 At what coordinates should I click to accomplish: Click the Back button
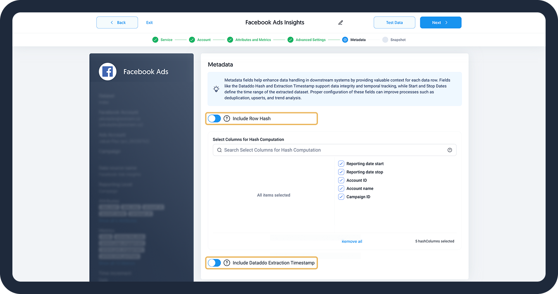[x=117, y=23]
